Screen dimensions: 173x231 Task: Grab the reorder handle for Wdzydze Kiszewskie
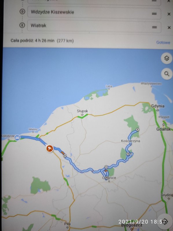154,14
